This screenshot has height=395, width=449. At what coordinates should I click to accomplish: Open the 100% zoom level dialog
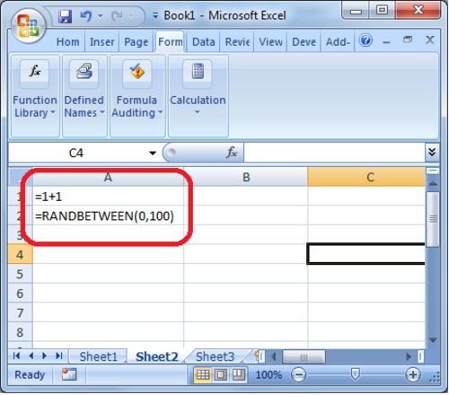pyautogui.click(x=269, y=374)
